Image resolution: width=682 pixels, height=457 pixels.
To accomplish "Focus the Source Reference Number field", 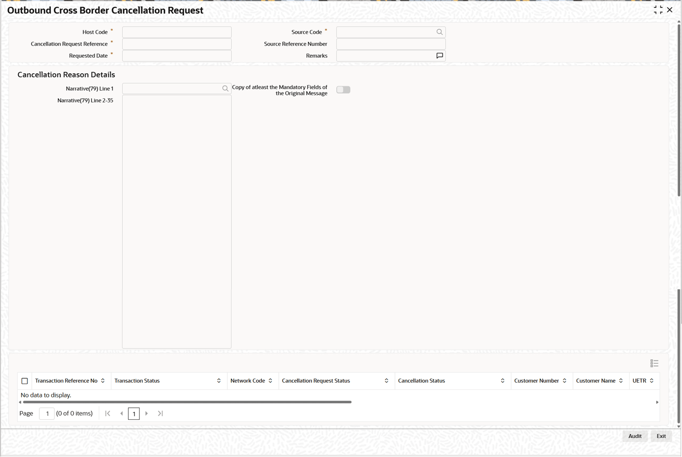I will [x=391, y=44].
